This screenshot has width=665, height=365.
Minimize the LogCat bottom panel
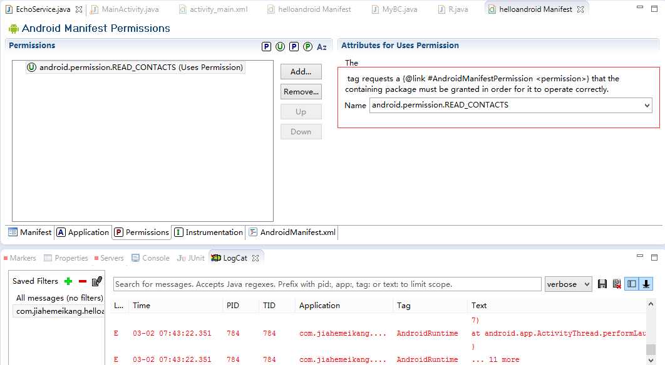(x=640, y=257)
